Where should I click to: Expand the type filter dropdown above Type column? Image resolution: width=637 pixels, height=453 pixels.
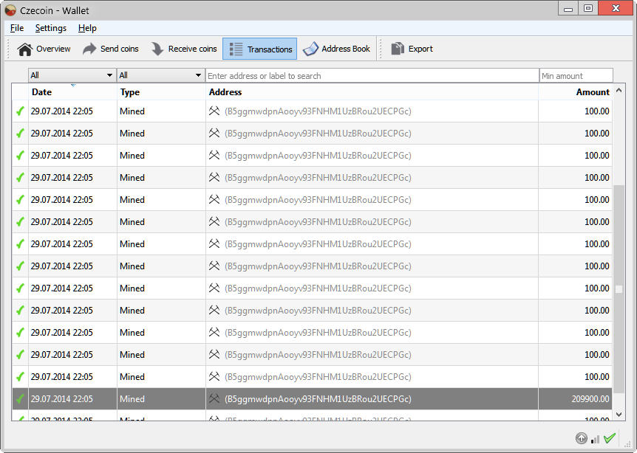tap(160, 75)
